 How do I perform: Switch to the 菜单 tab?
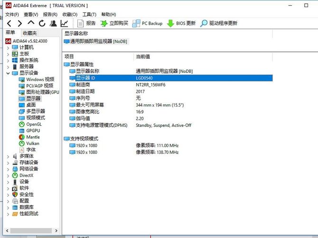click(x=10, y=33)
